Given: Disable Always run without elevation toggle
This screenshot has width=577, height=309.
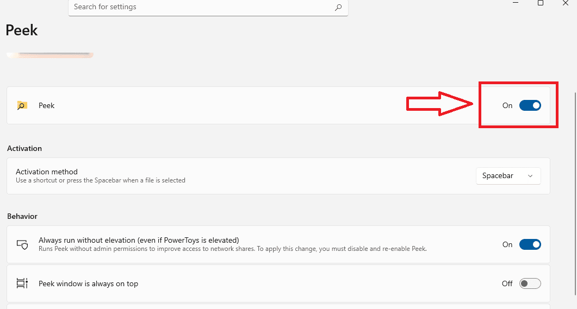Looking at the screenshot, I should tap(530, 244).
